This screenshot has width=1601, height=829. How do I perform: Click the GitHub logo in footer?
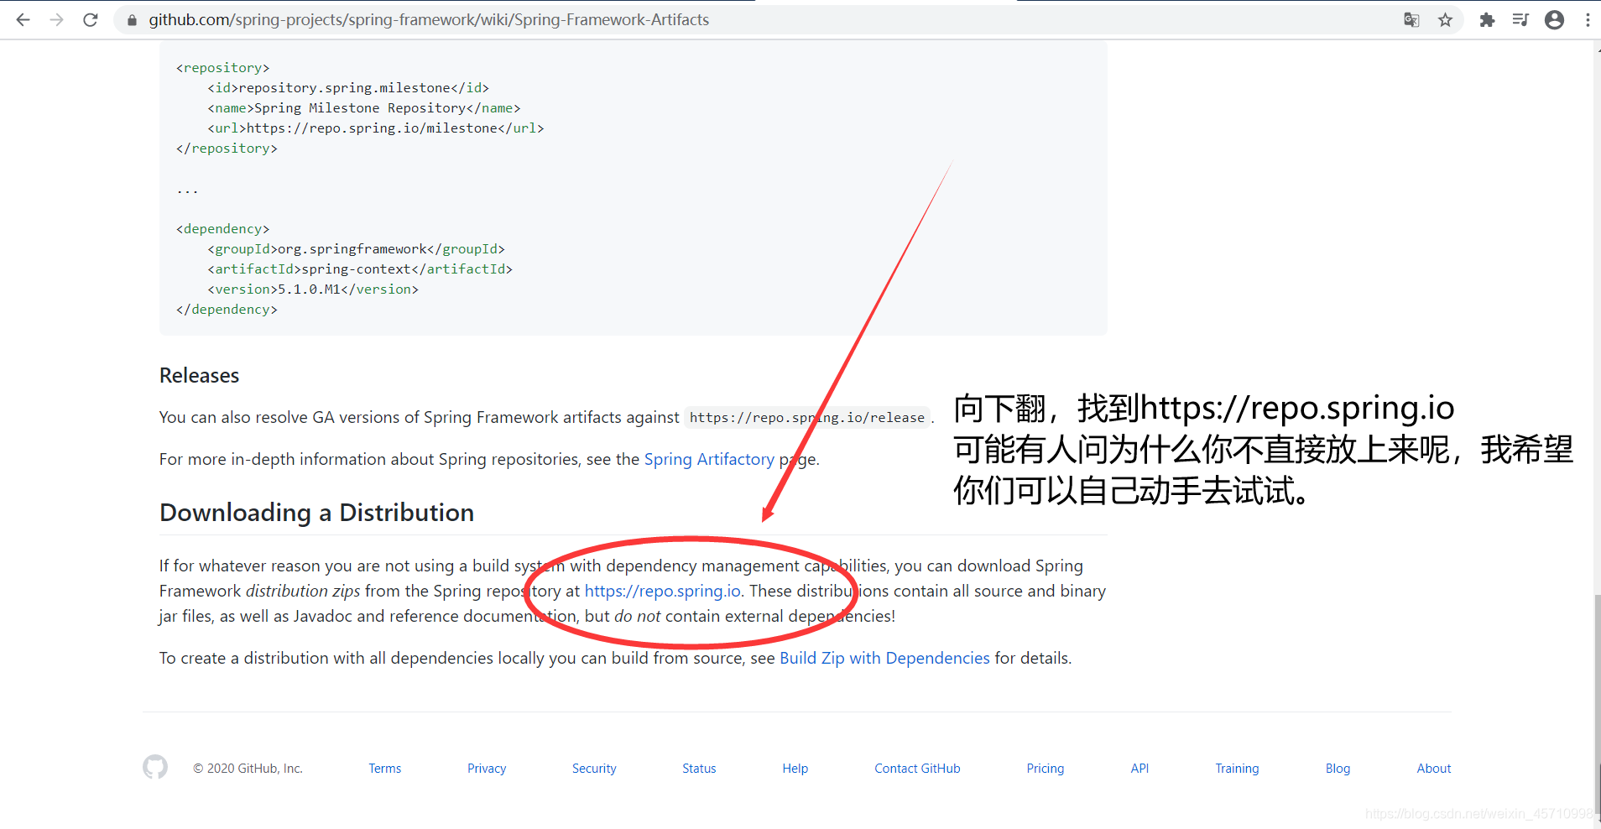pyautogui.click(x=155, y=767)
